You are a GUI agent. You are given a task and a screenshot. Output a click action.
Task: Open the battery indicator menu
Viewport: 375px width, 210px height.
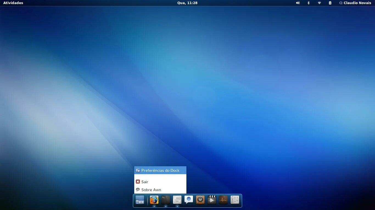point(330,3)
